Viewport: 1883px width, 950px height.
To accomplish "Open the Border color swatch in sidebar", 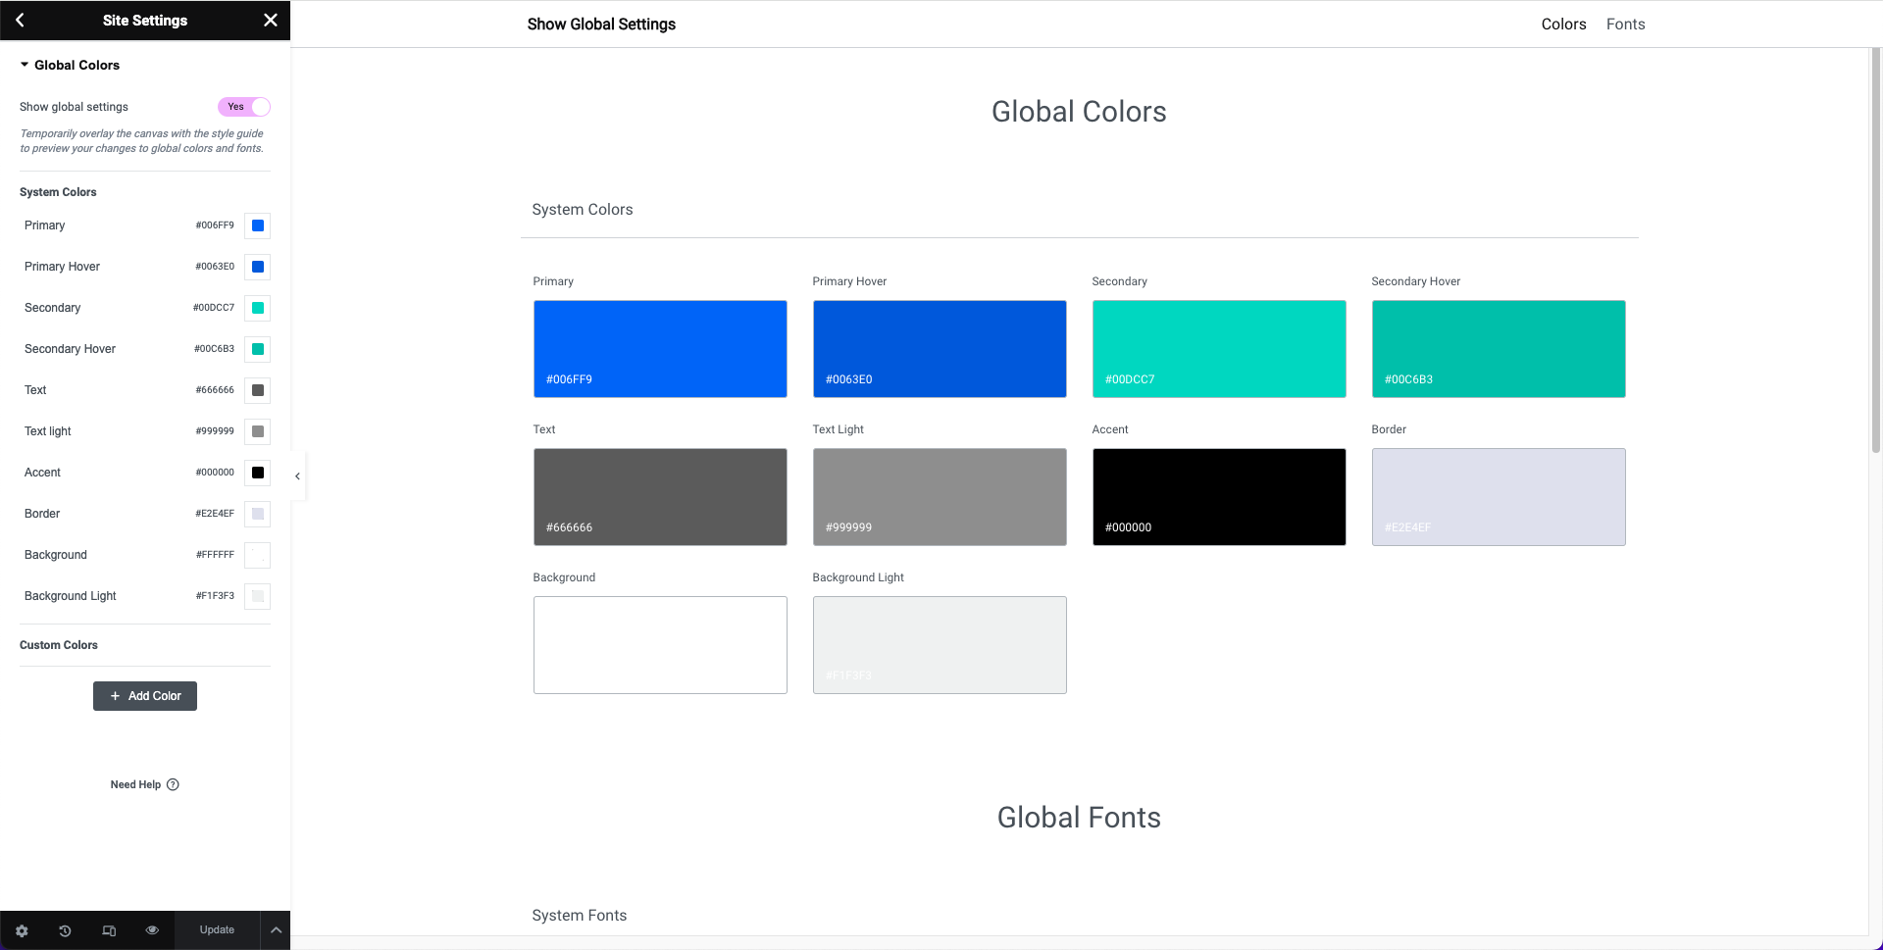I will pyautogui.click(x=258, y=514).
